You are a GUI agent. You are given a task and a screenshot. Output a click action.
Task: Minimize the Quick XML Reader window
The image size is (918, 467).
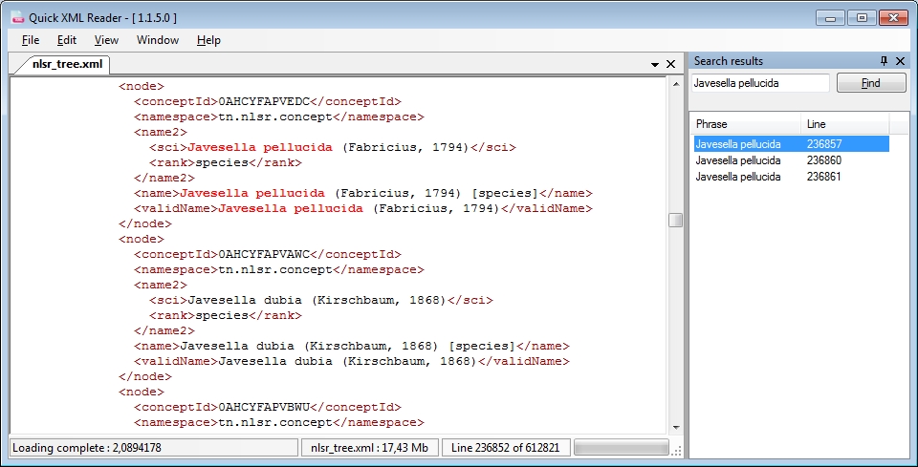830,17
